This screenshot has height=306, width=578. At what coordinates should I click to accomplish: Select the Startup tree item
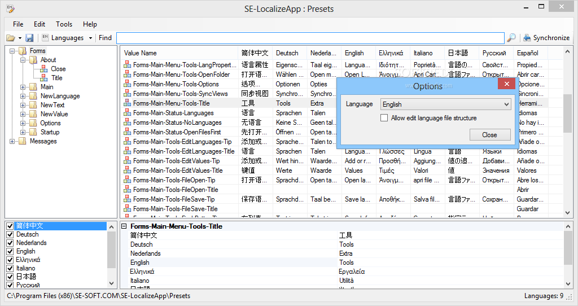50,132
